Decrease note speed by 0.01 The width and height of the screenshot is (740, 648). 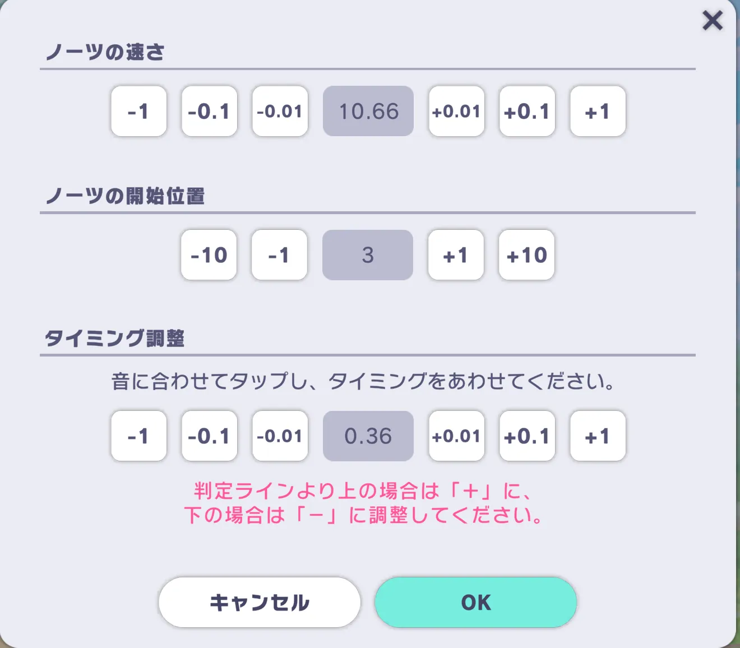[x=280, y=111]
